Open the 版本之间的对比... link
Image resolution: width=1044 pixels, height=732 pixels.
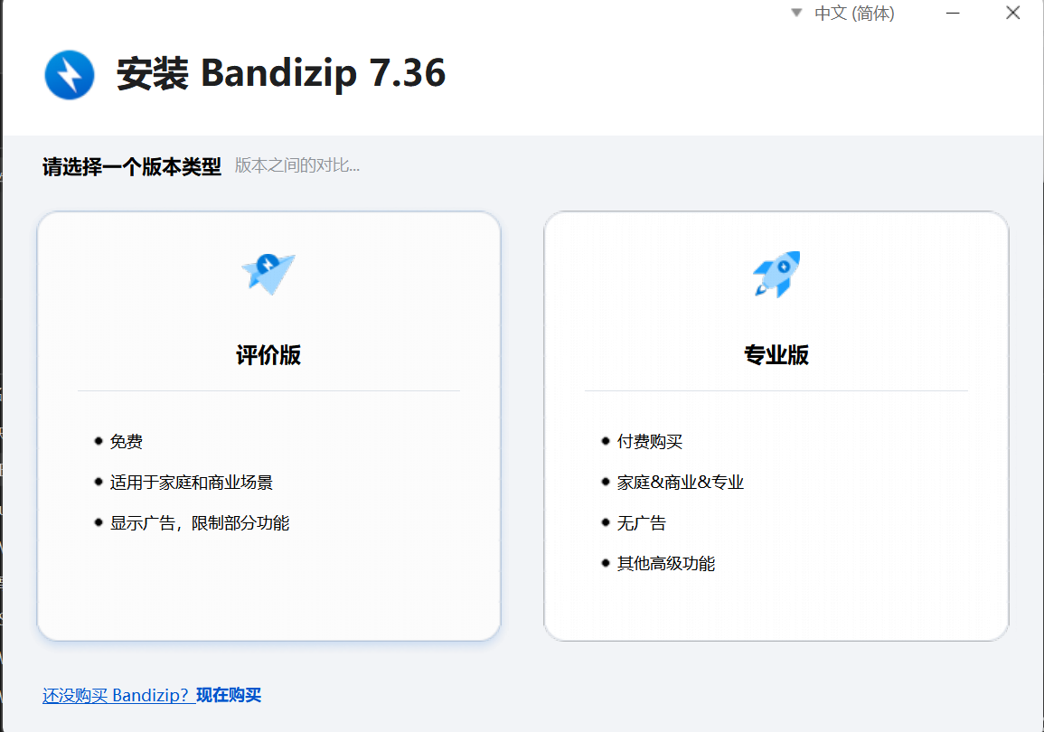coord(297,165)
